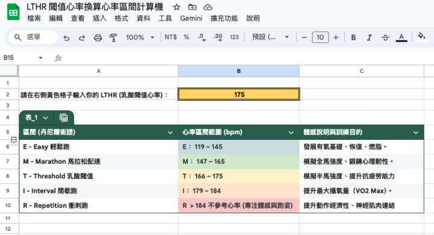This screenshot has width=434, height=235.
Task: Open the text color picker
Action: 401,37
